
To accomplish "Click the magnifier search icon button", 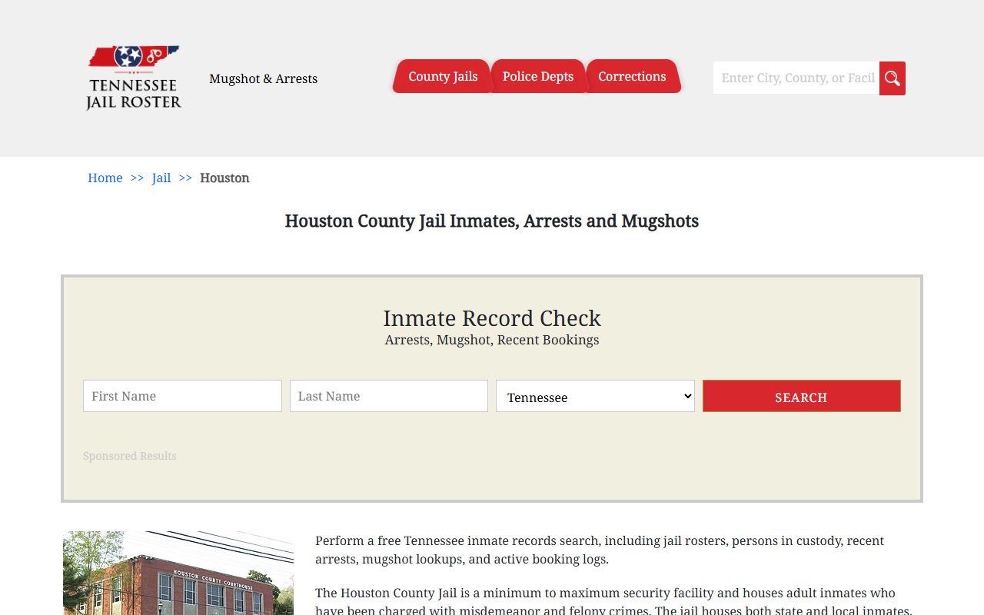I will [x=893, y=78].
